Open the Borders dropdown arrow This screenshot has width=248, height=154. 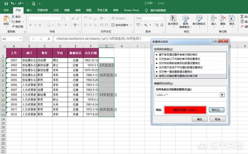[53, 25]
